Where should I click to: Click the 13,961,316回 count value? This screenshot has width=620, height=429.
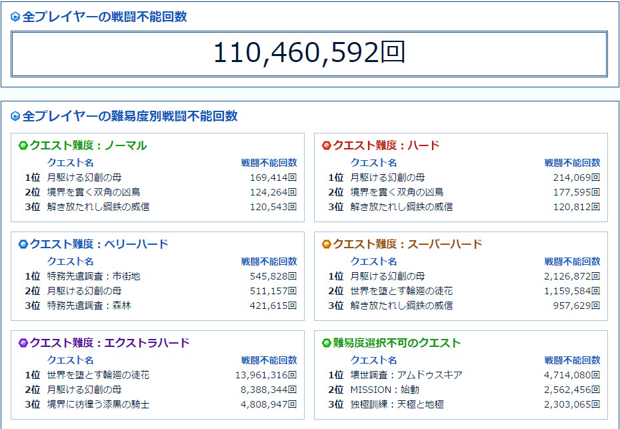click(265, 375)
